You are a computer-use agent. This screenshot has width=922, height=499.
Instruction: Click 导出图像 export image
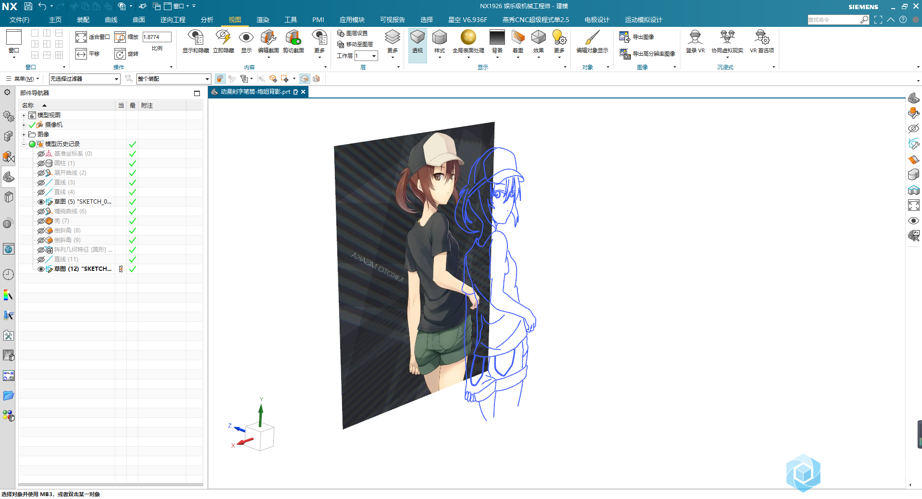[637, 37]
